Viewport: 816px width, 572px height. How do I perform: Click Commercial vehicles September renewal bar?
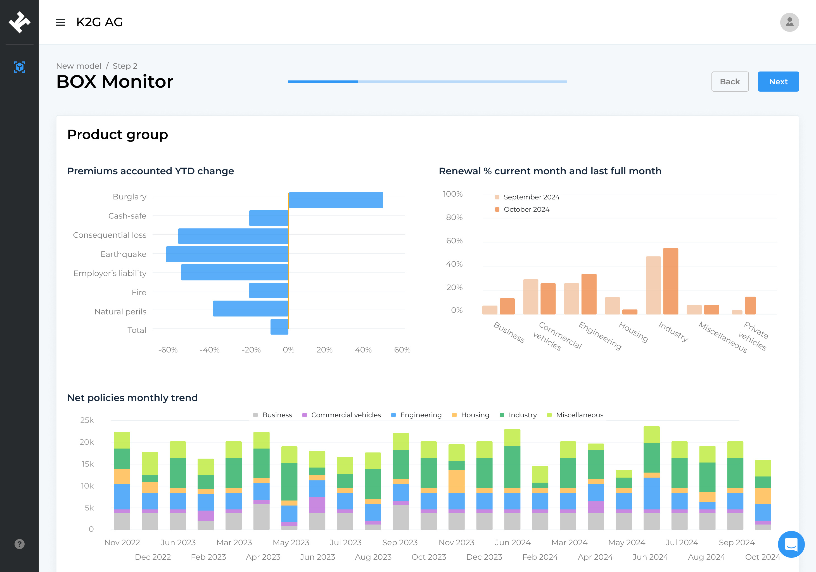(x=531, y=297)
